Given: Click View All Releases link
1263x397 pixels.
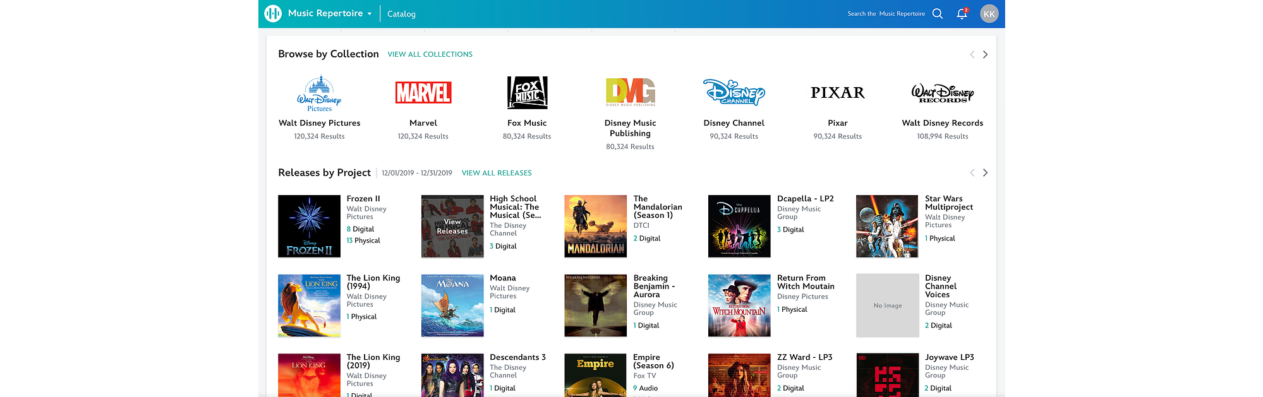Looking at the screenshot, I should (497, 173).
